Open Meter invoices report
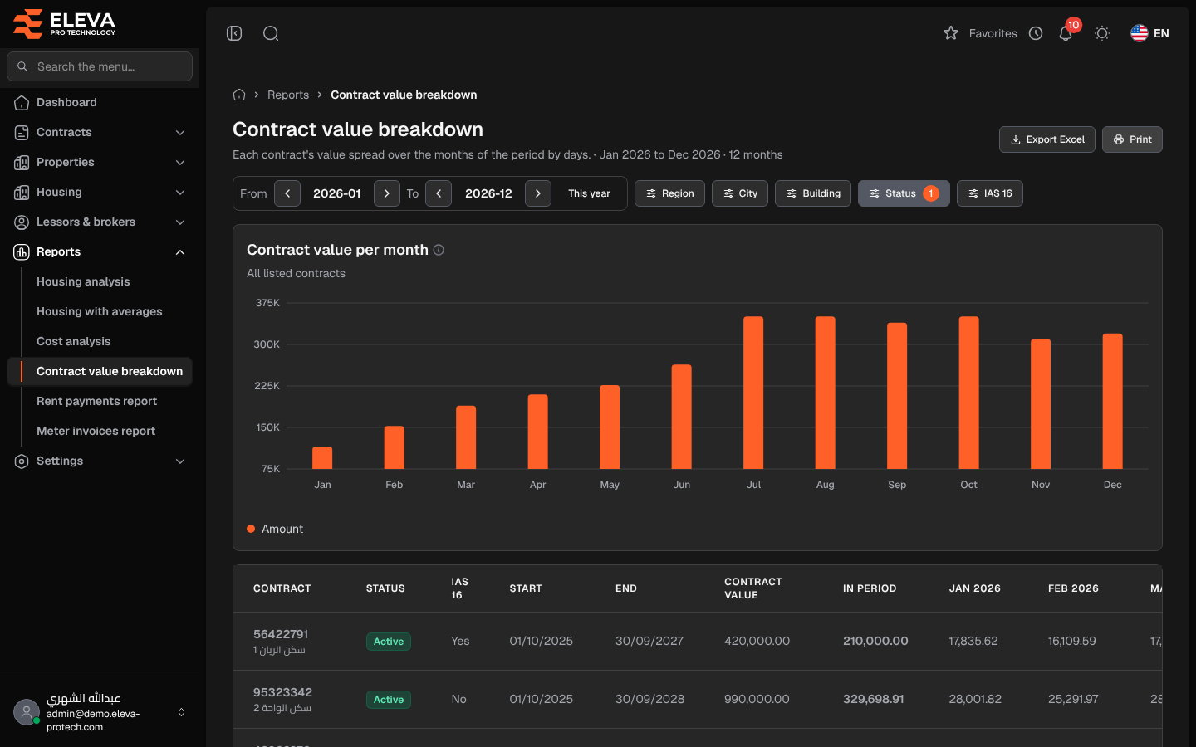The height and width of the screenshot is (747, 1196). point(96,431)
